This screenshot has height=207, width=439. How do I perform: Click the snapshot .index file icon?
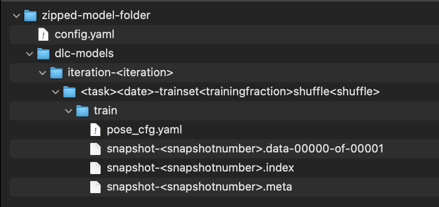click(x=95, y=168)
